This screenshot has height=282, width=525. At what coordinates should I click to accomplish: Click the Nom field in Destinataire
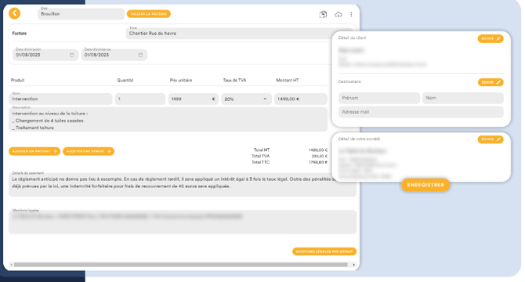(x=463, y=98)
